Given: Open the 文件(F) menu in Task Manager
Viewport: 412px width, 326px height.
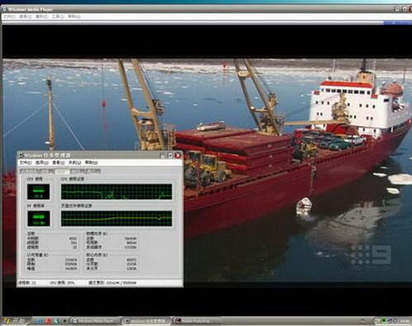Looking at the screenshot, I should coord(26,162).
